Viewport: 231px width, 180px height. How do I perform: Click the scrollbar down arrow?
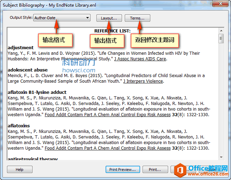coord(221,157)
